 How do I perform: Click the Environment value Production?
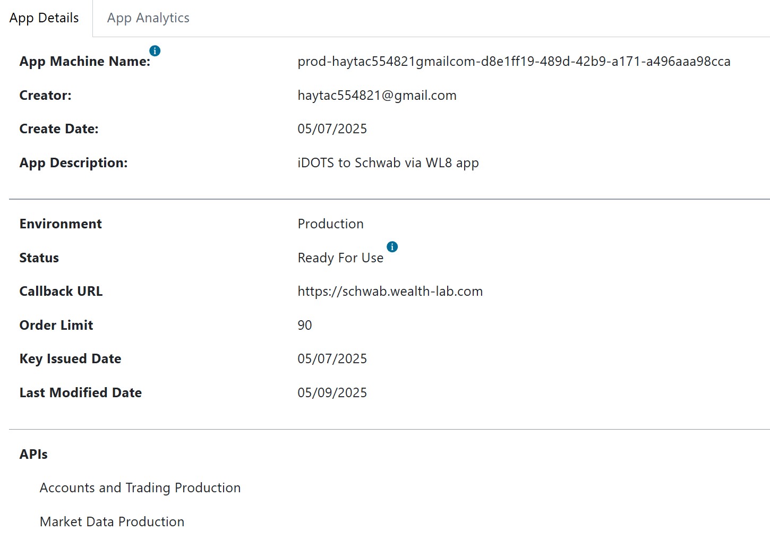[x=331, y=224]
